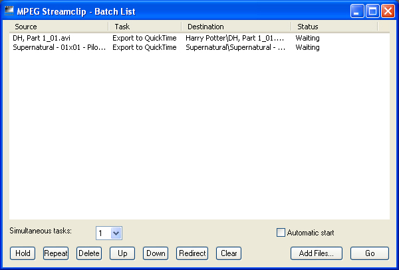This screenshot has width=399, height=270.
Task: Enable the Automatic start checkbox
Action: click(x=281, y=233)
